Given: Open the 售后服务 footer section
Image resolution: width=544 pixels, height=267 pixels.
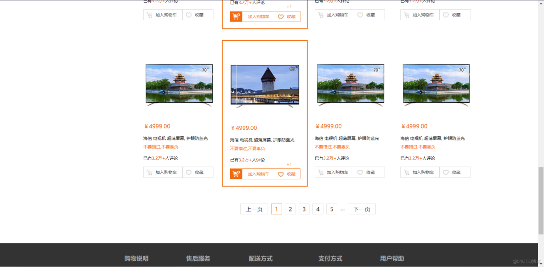Looking at the screenshot, I should 197,258.
